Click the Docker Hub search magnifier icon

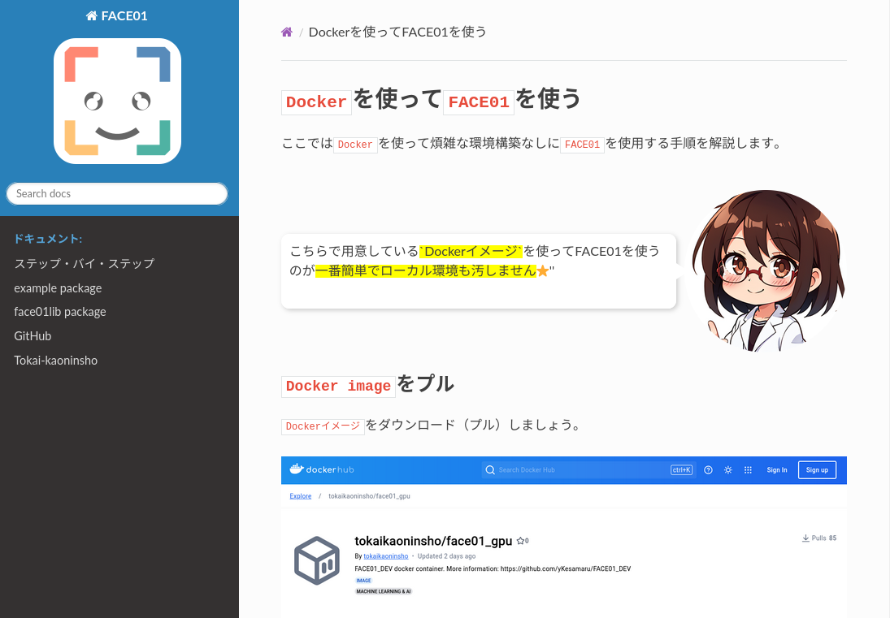pos(490,470)
